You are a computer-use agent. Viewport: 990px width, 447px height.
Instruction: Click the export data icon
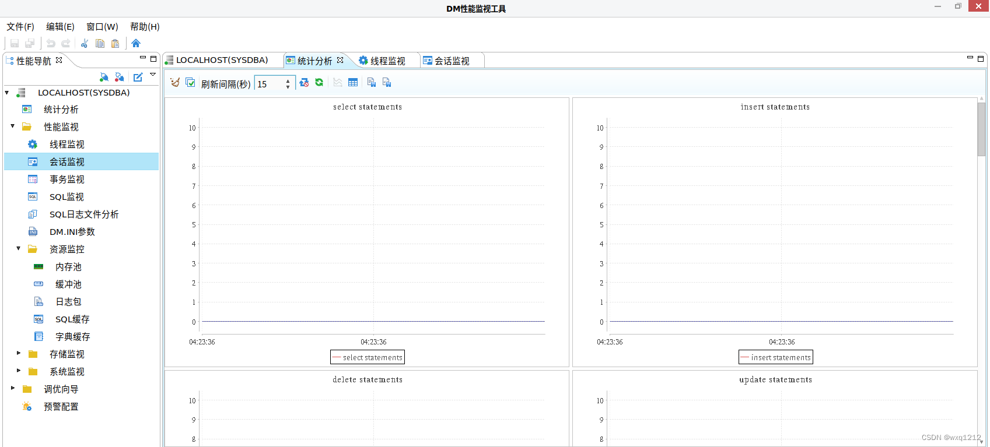[372, 83]
